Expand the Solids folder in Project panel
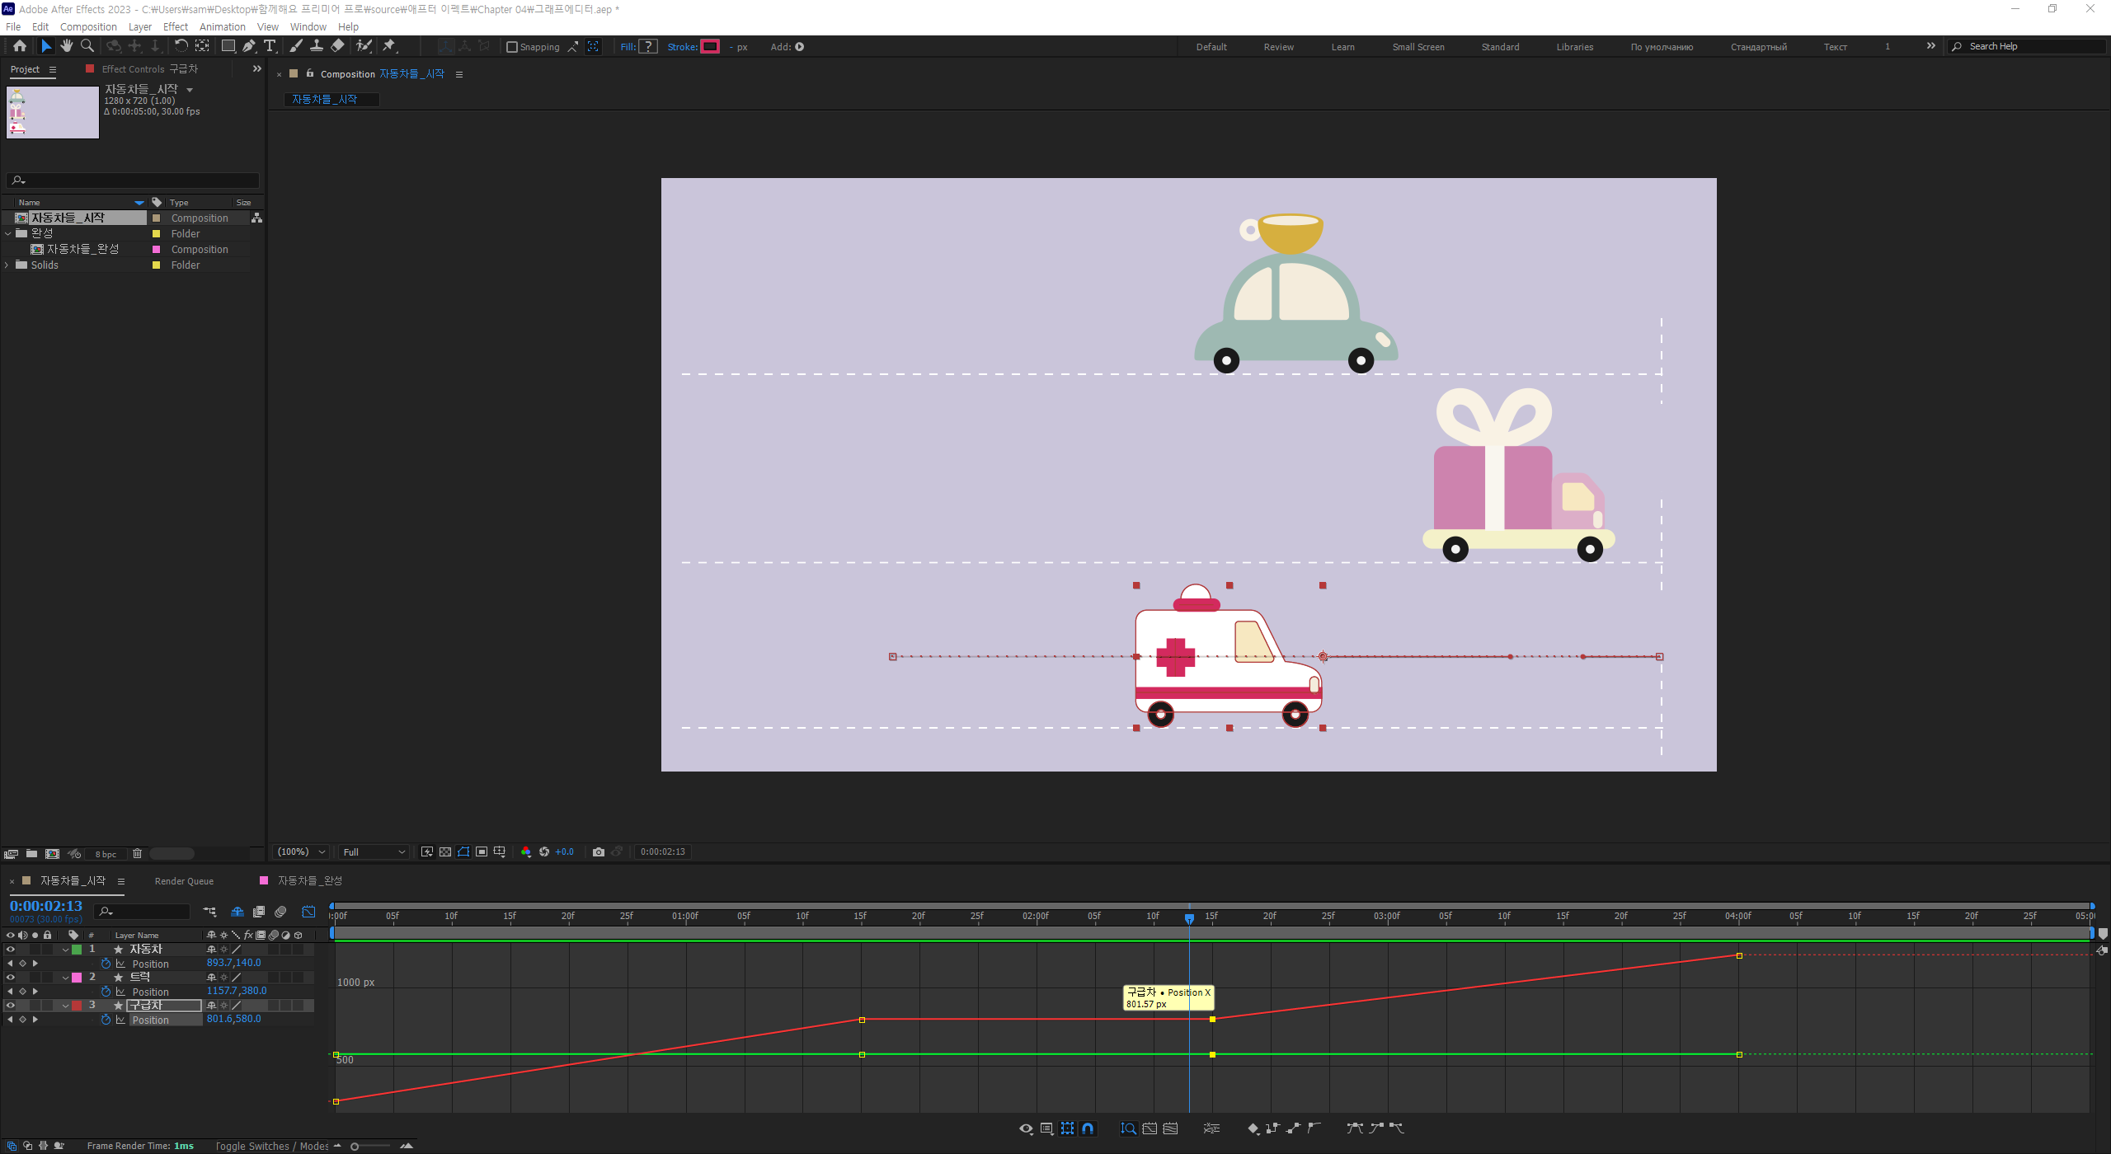This screenshot has width=2111, height=1154. tap(7, 265)
